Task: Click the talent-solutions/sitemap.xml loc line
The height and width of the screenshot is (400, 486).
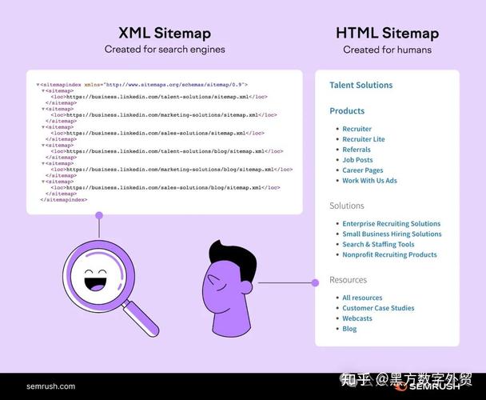Action: coord(159,97)
